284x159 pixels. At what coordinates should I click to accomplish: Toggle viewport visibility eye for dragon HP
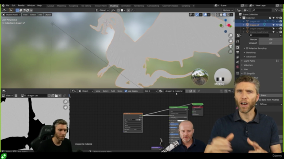tap(277, 22)
